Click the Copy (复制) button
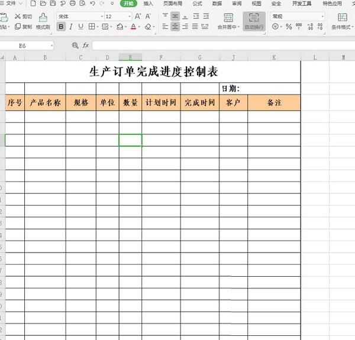Viewport: 355px width, 340px height. pyautogui.click(x=23, y=27)
